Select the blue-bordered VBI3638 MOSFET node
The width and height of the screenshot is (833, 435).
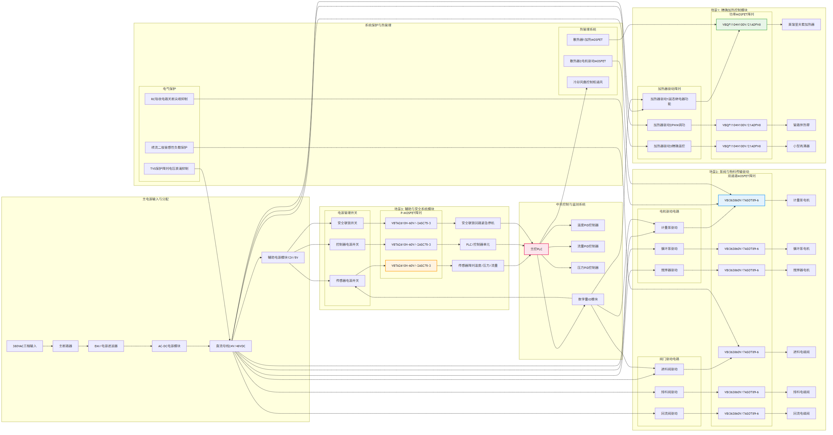click(x=742, y=200)
